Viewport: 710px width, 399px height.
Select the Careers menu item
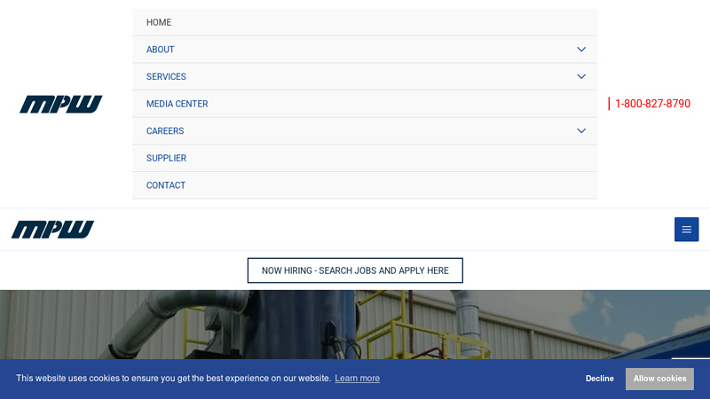pyautogui.click(x=165, y=131)
